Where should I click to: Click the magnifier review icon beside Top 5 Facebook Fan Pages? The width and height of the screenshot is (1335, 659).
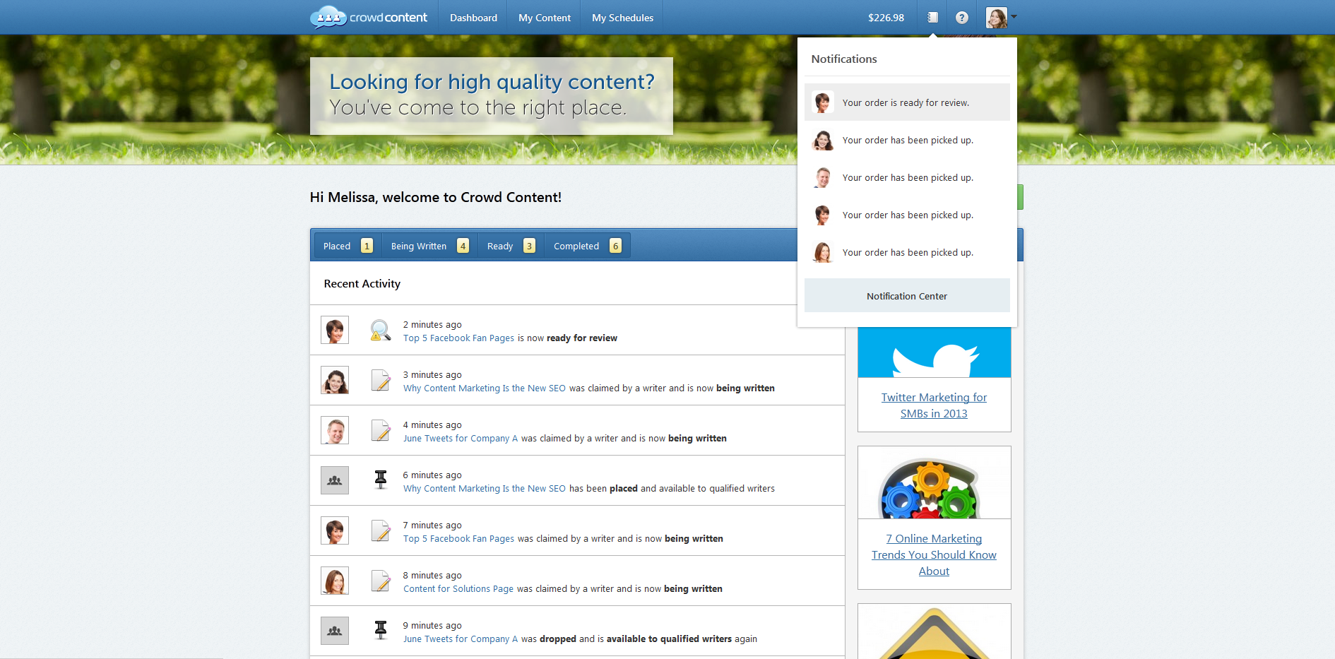(380, 330)
